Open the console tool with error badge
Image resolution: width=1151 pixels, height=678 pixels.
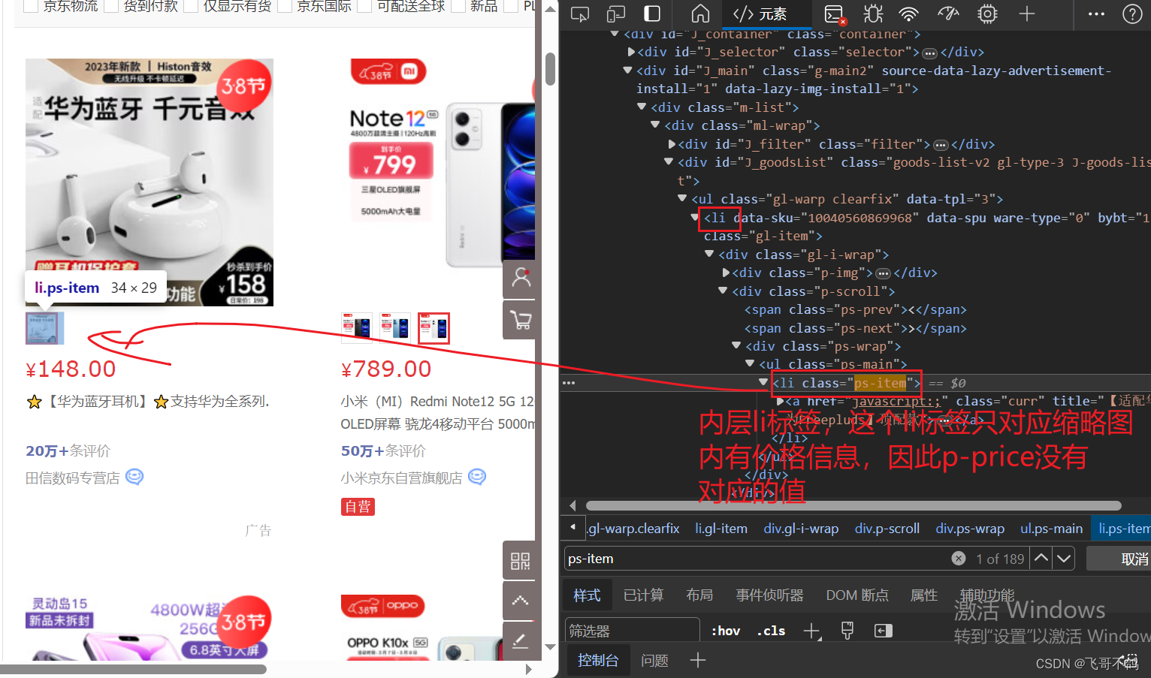(x=835, y=14)
